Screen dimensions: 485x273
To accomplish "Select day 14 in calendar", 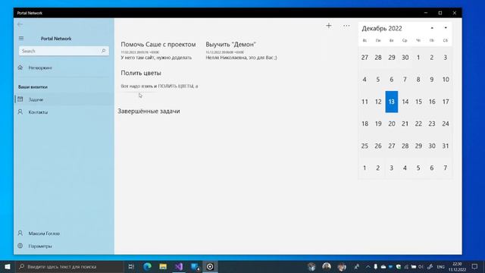I will pyautogui.click(x=405, y=102).
